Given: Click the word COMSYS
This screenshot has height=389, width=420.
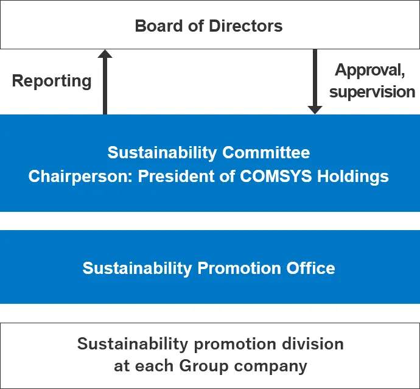Looking at the screenshot, I should pyautogui.click(x=276, y=176).
